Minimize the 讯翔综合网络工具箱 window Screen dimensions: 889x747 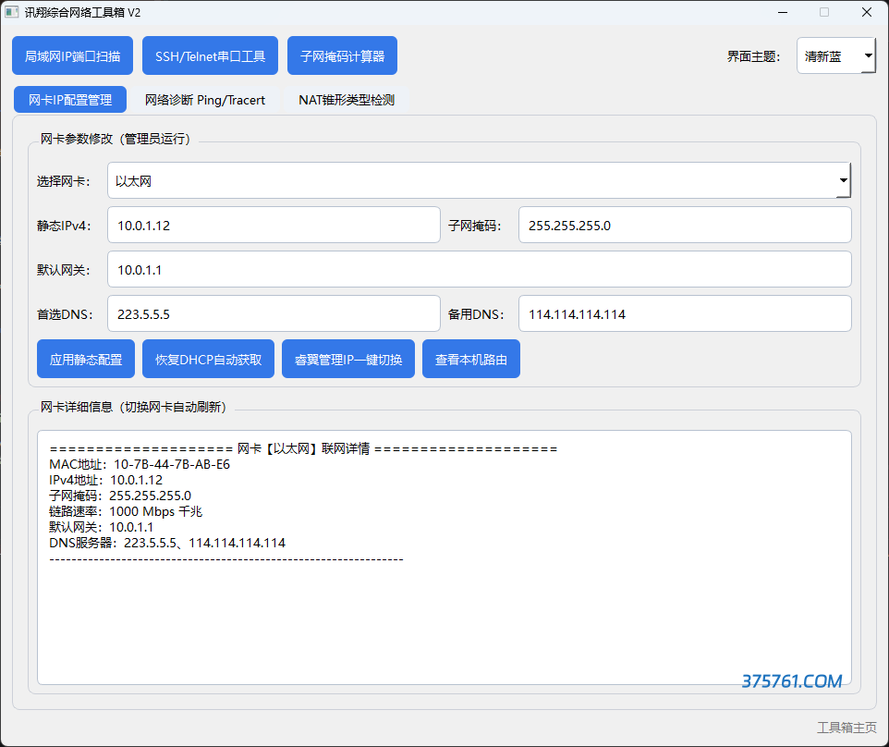(x=783, y=12)
